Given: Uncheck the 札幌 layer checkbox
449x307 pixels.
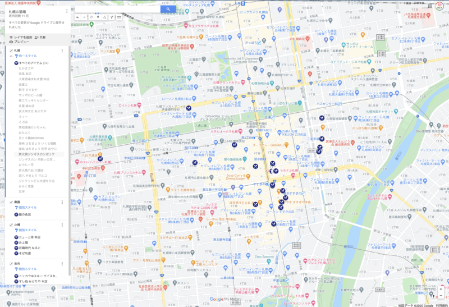Looking at the screenshot, I should (11, 51).
